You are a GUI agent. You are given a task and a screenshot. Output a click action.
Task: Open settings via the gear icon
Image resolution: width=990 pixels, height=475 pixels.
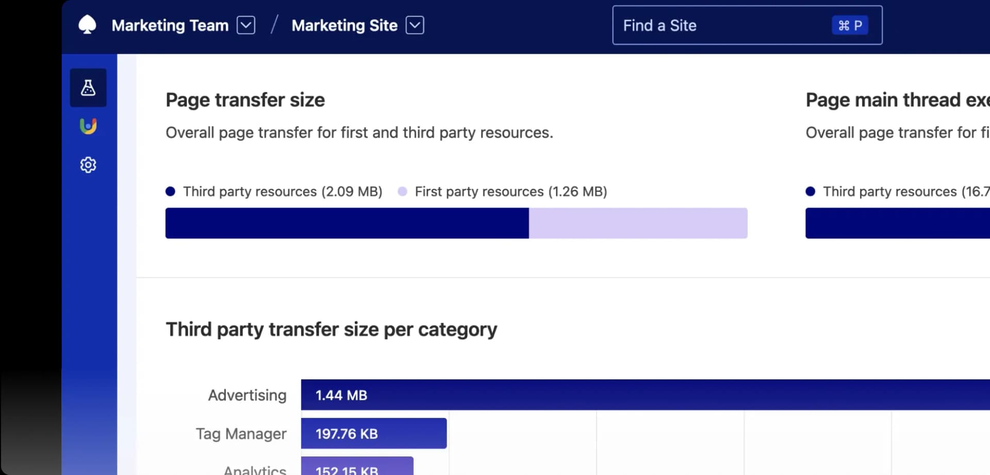pos(88,165)
